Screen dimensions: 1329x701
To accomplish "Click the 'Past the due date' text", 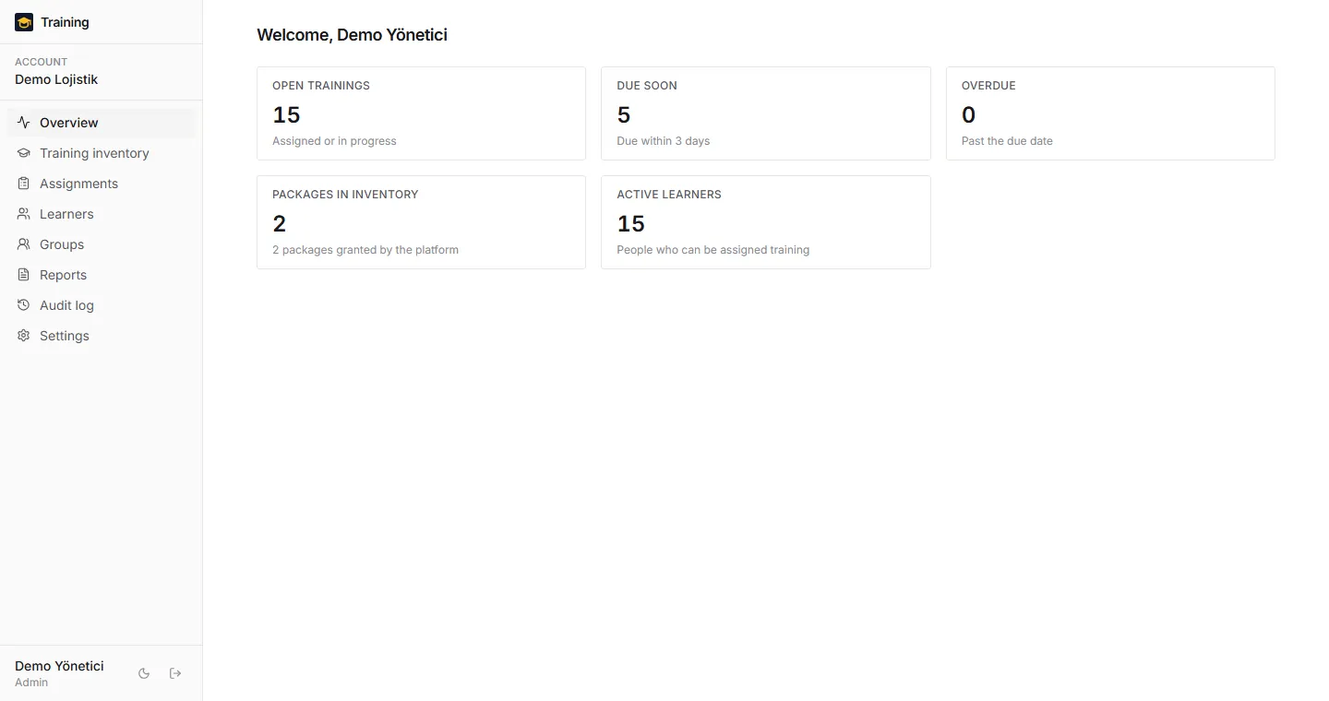I will point(1007,141).
